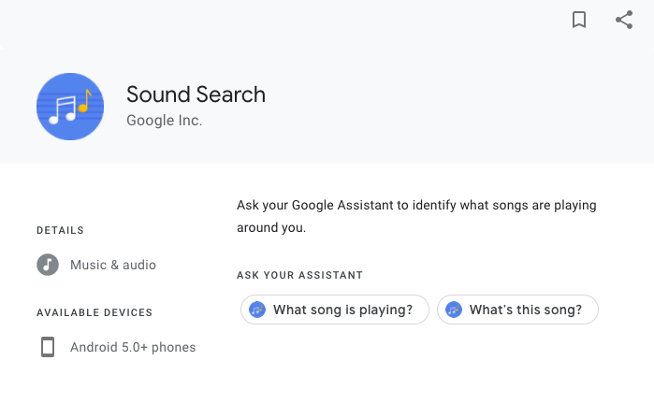The image size is (654, 404).
Task: Open the Google Inc. developer link
Action: [165, 121]
